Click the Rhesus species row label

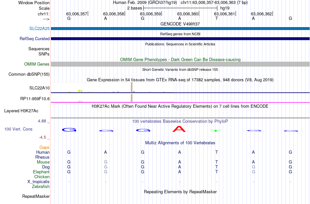42,157
